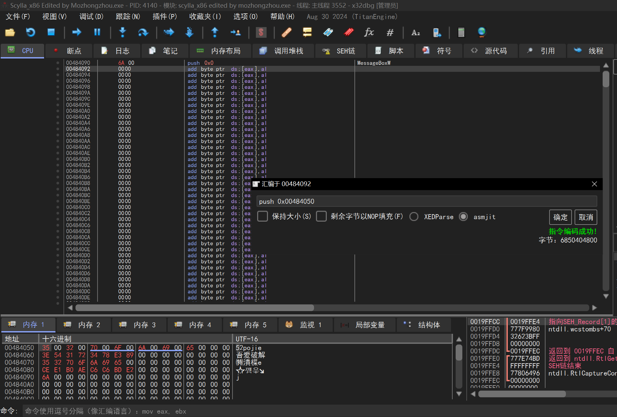The image size is (617, 417).
Task: Open the calculator icon
Action: [x=461, y=32]
